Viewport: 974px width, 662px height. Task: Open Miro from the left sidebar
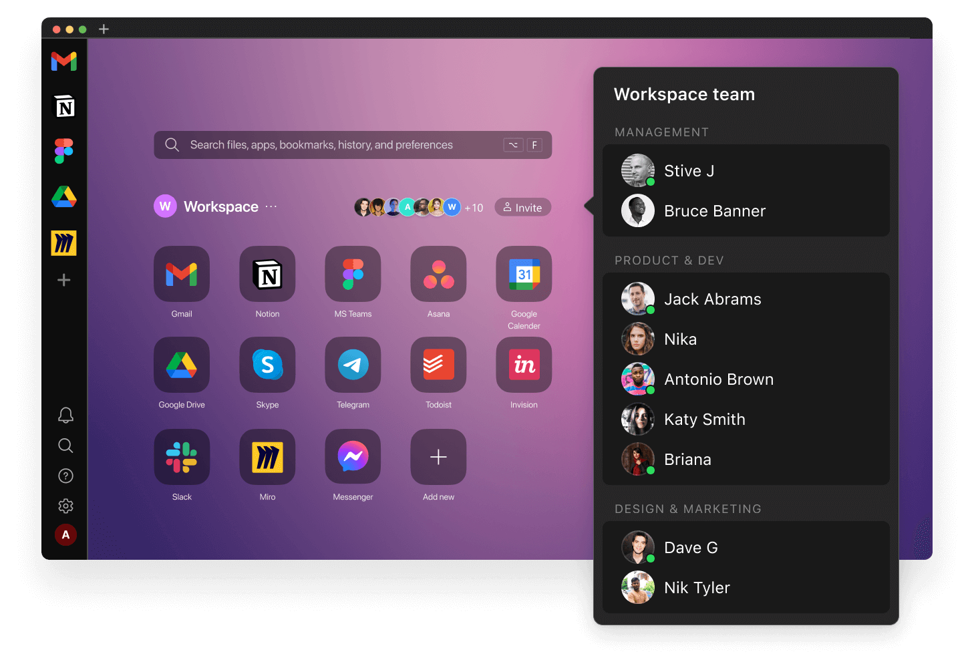64,243
